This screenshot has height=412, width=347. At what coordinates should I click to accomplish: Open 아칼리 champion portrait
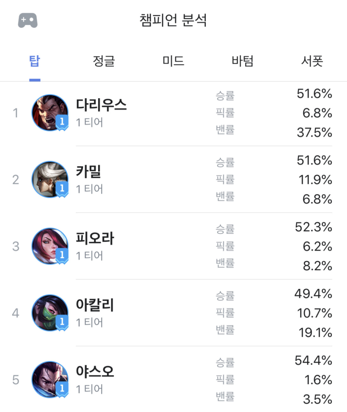point(50,313)
